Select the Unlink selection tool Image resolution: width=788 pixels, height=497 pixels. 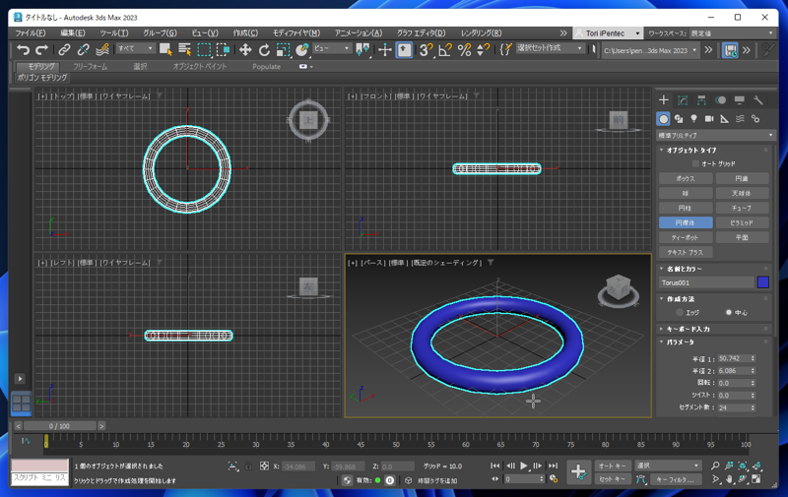83,49
